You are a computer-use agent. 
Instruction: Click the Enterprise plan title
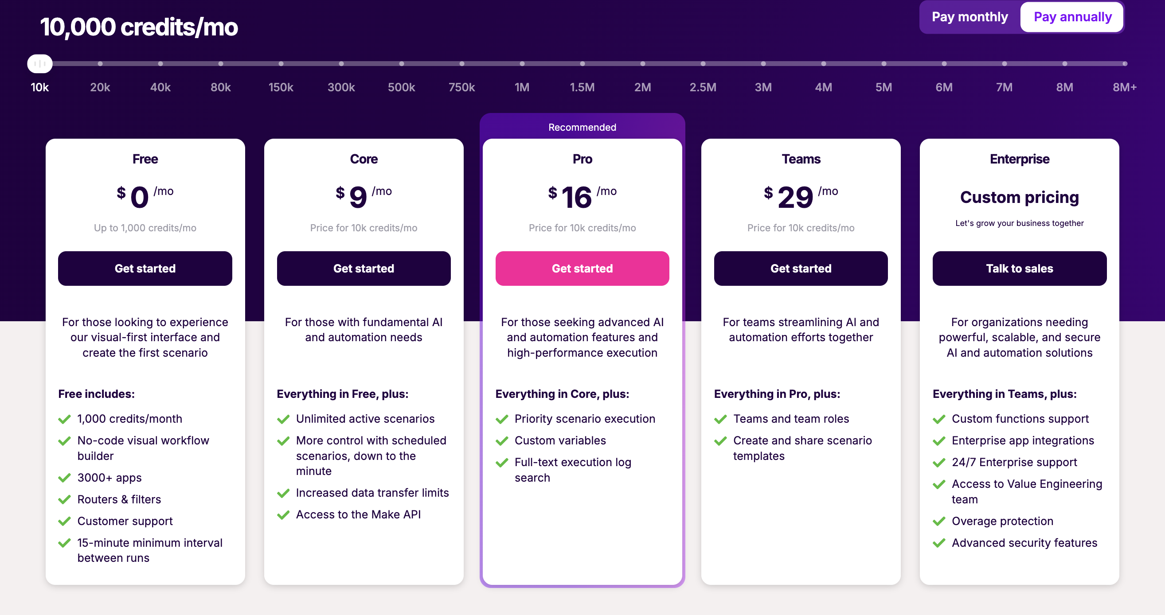point(1020,159)
